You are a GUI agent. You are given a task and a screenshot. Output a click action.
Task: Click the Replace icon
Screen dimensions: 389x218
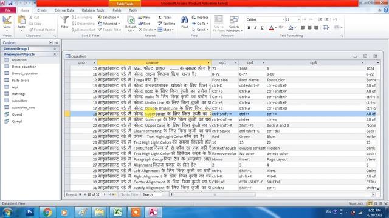pyautogui.click(x=194, y=18)
